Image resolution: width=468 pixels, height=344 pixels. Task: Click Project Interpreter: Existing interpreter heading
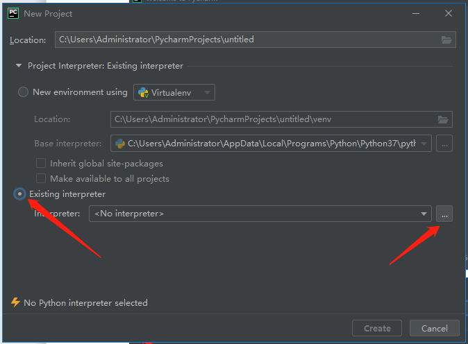pyautogui.click(x=106, y=66)
